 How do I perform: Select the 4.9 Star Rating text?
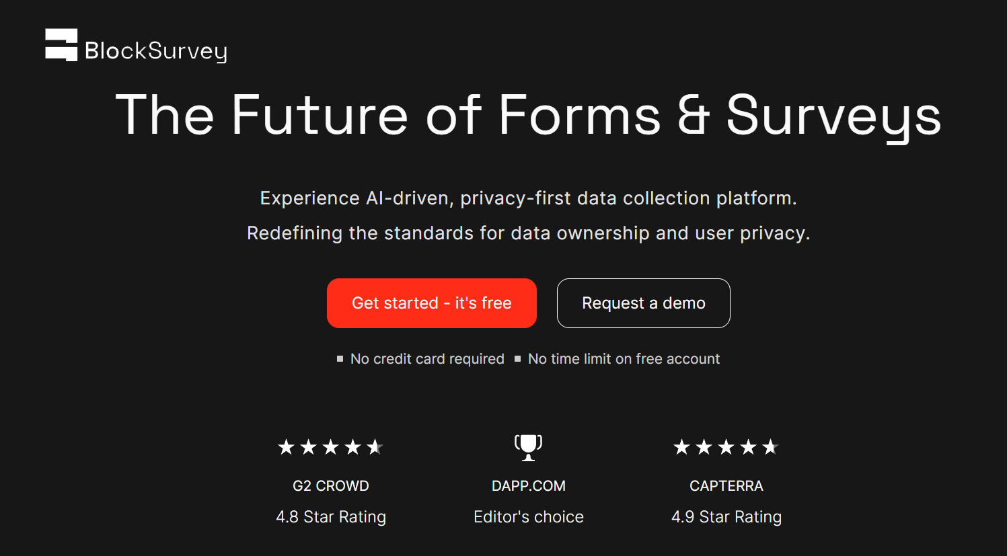(x=726, y=516)
